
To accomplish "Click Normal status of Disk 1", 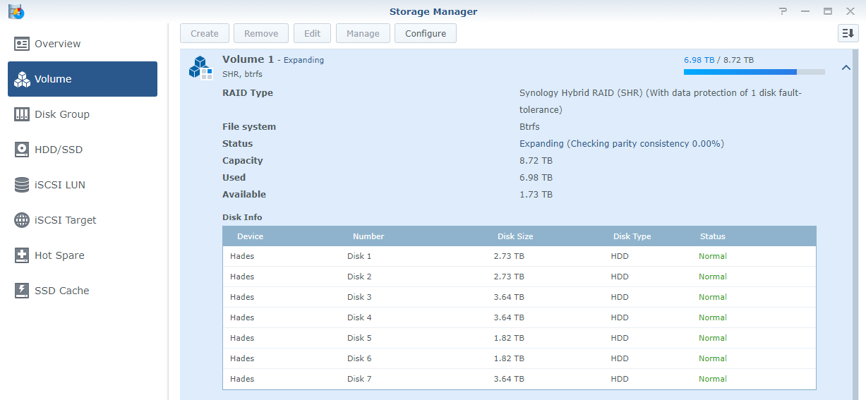I will pos(713,256).
